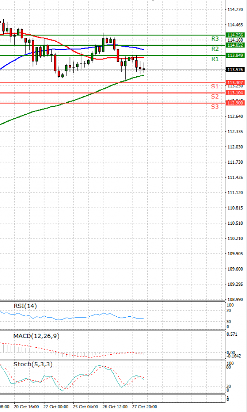Select the R1 label on chart
Image resolution: width=247 pixels, height=412 pixels.
tap(215, 59)
